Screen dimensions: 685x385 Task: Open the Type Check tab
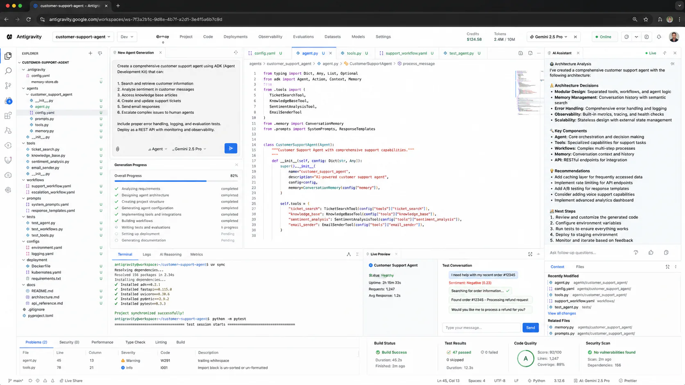click(135, 342)
